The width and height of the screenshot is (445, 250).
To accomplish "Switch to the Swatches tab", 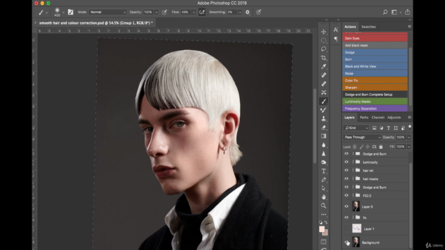I will tap(369, 26).
